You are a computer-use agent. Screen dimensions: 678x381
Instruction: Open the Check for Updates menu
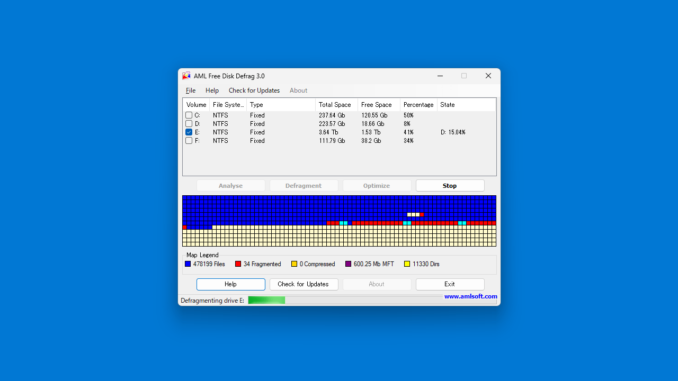click(254, 90)
